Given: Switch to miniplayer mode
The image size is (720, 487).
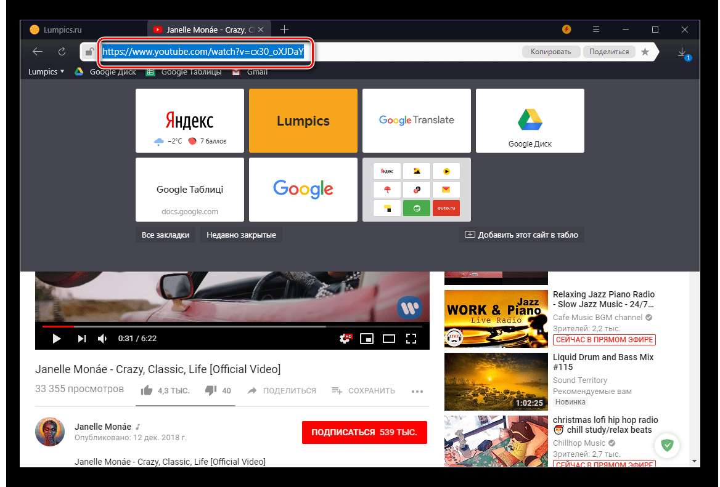Looking at the screenshot, I should 367,339.
